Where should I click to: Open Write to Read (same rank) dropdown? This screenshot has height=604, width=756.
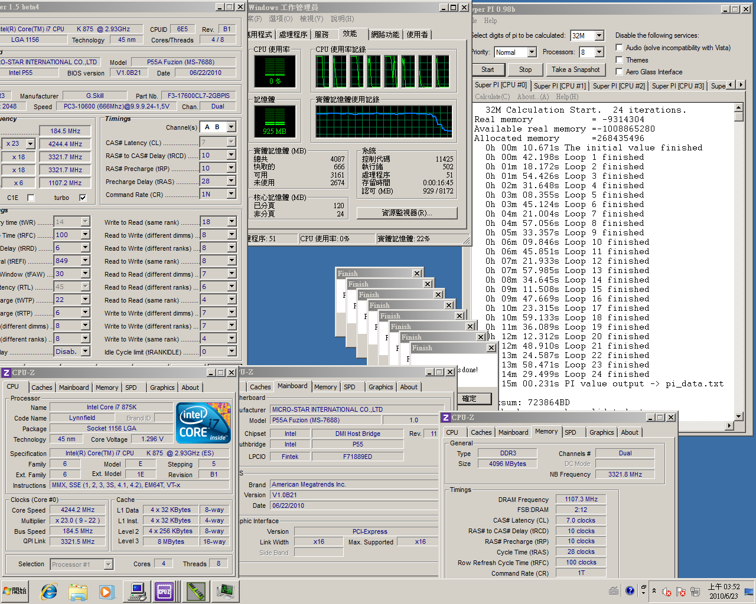tap(232, 222)
